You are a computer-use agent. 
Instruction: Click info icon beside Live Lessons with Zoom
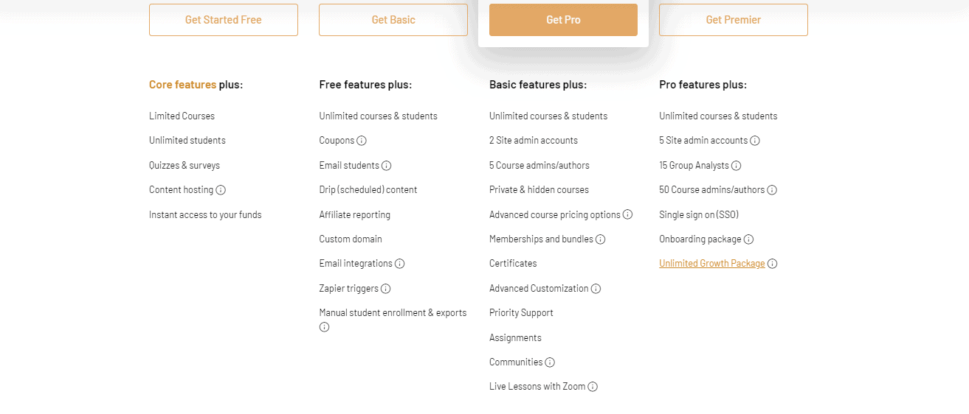click(592, 387)
